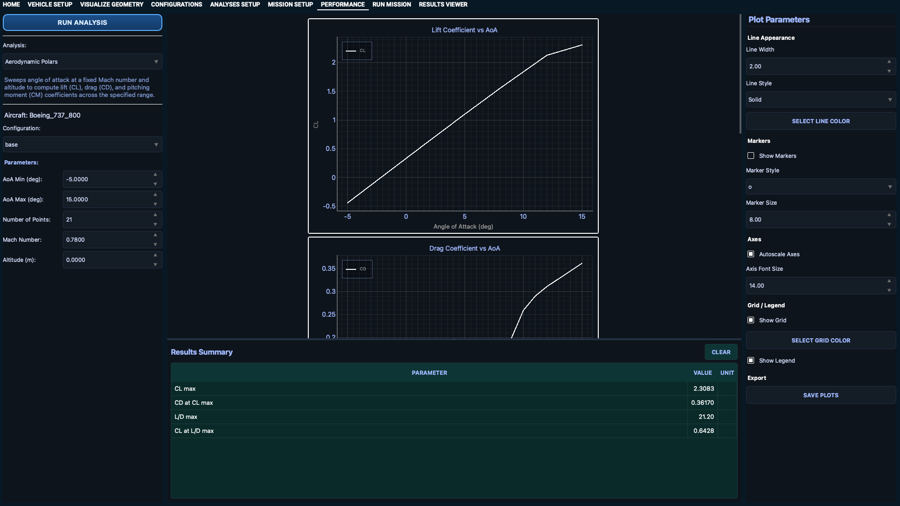Open RUN MISSION tab
900x506 pixels.
click(x=391, y=4)
